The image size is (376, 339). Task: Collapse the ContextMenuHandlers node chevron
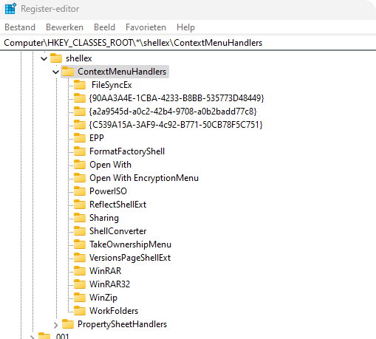(55, 72)
